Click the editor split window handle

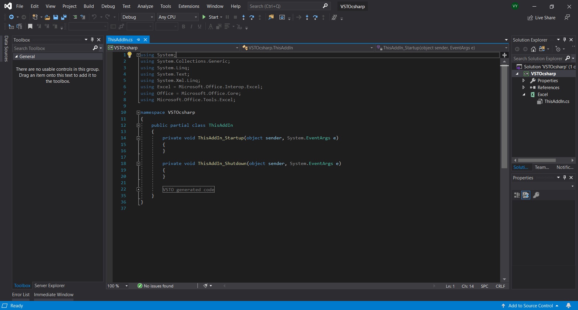[x=505, y=55]
